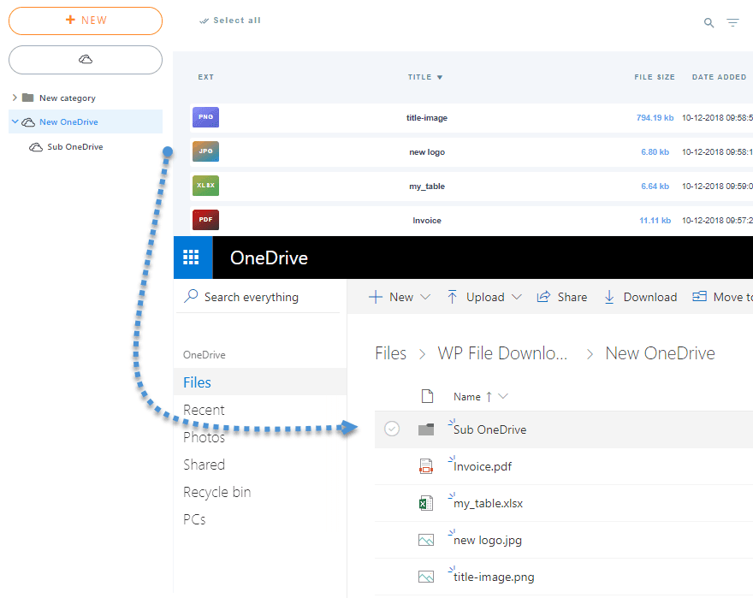Select the Invoice file row
Screen dimensions: 753x598
coord(471,220)
